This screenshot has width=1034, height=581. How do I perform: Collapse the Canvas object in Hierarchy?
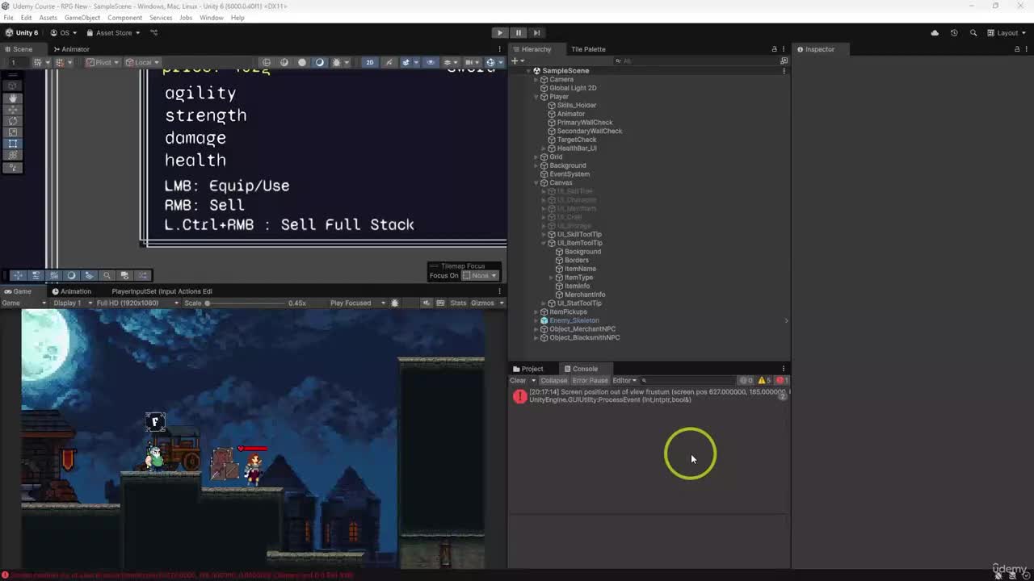pos(536,183)
